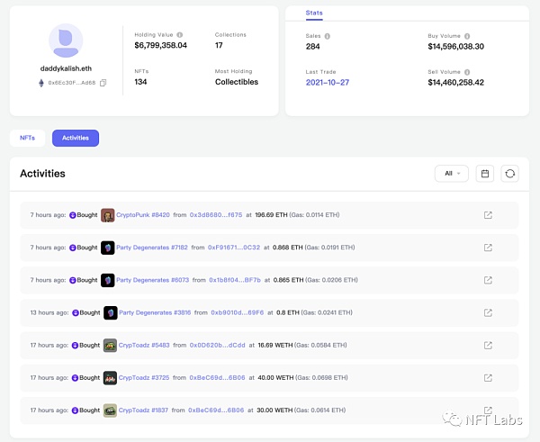The image size is (540, 442).
Task: Open the calendar date filter
Action: 484,174
